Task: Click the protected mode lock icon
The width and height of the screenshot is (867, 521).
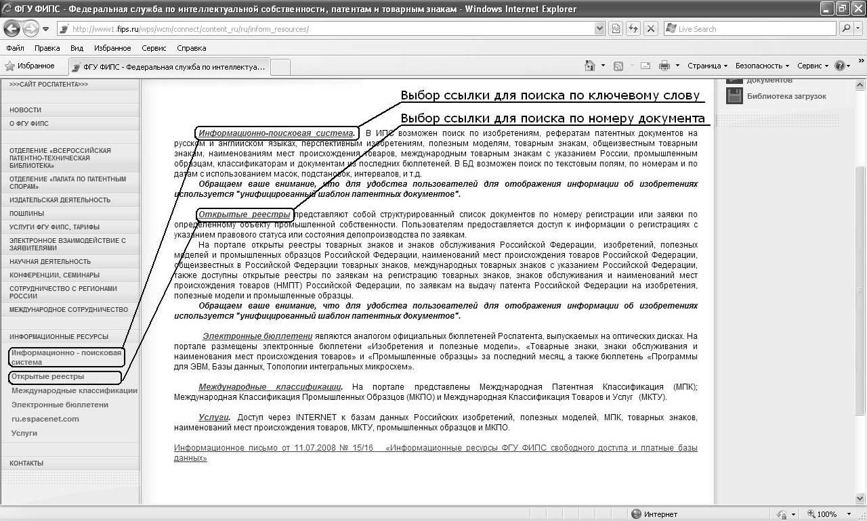Action: point(782,514)
